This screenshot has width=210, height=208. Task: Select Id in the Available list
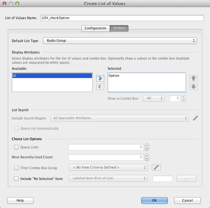coord(52,75)
